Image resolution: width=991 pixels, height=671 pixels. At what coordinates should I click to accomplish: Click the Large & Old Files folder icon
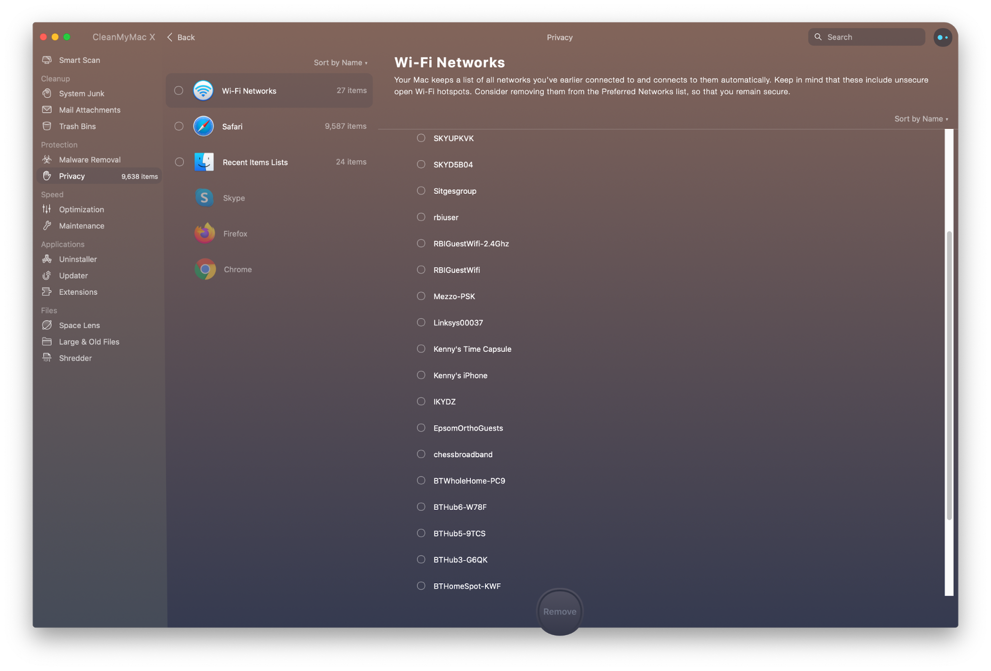(47, 341)
